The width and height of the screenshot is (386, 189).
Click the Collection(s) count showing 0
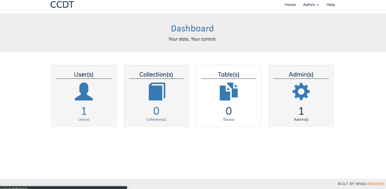156,111
